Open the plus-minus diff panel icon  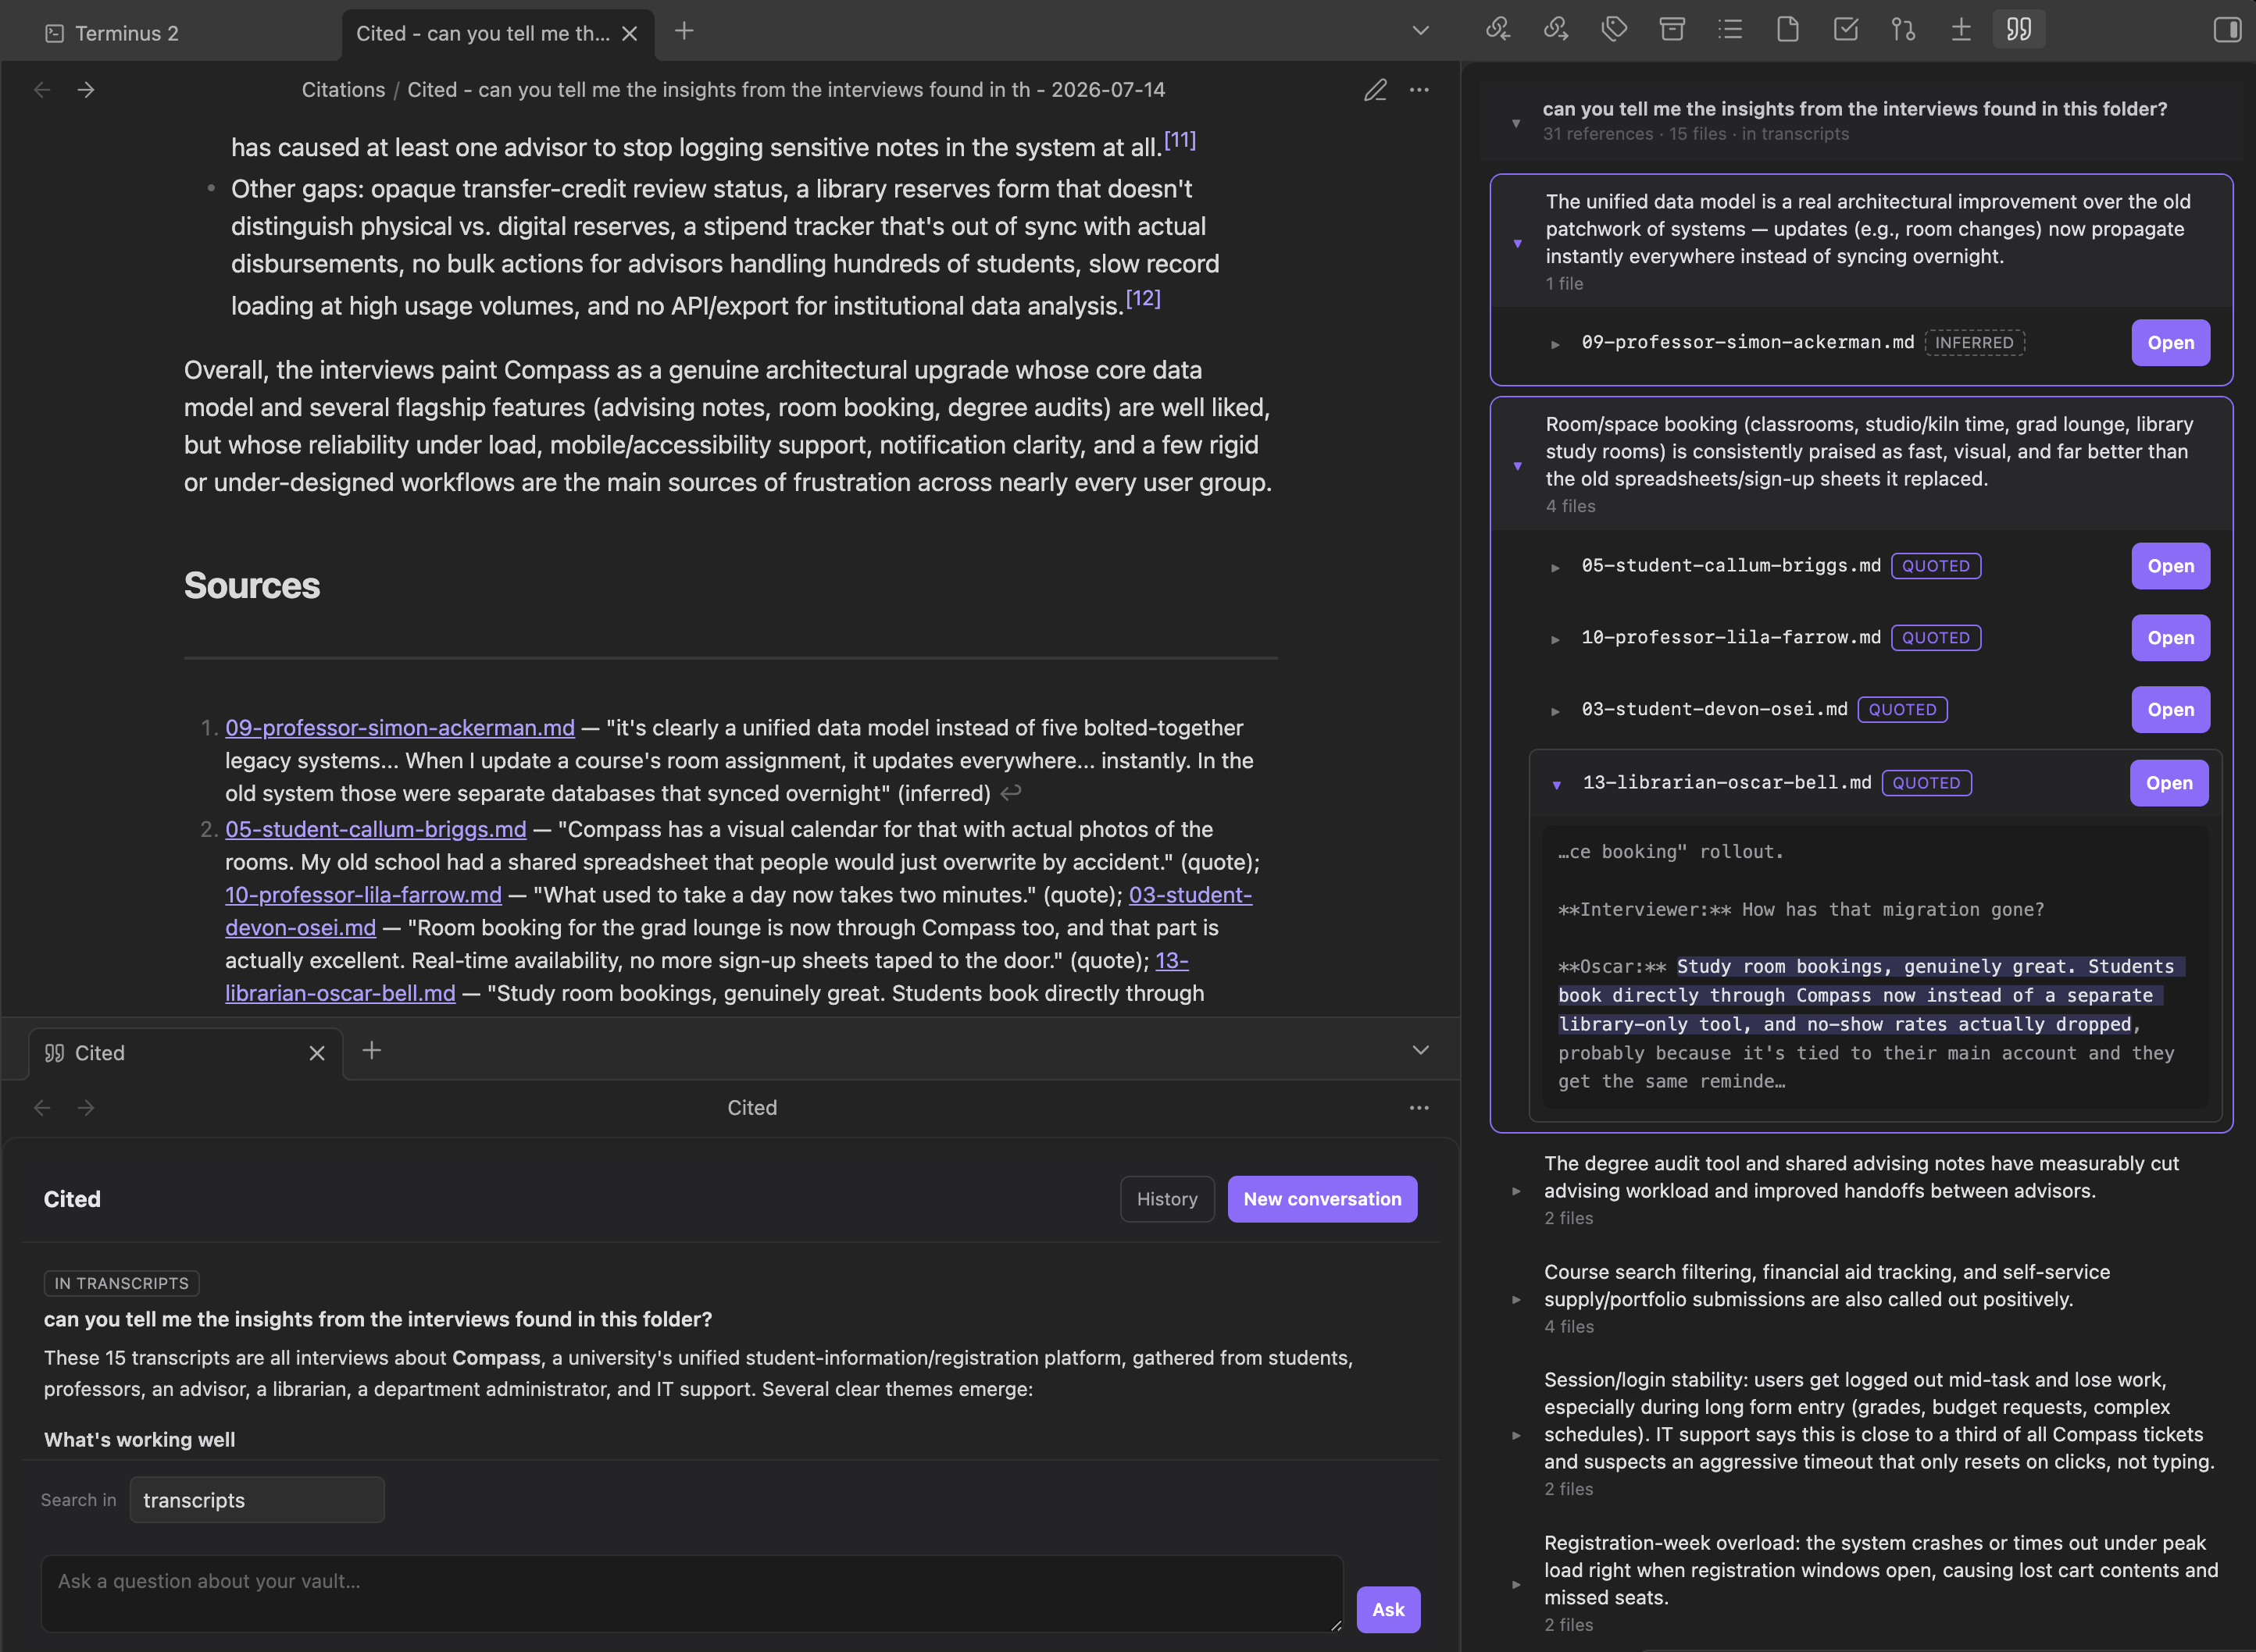1961,29
